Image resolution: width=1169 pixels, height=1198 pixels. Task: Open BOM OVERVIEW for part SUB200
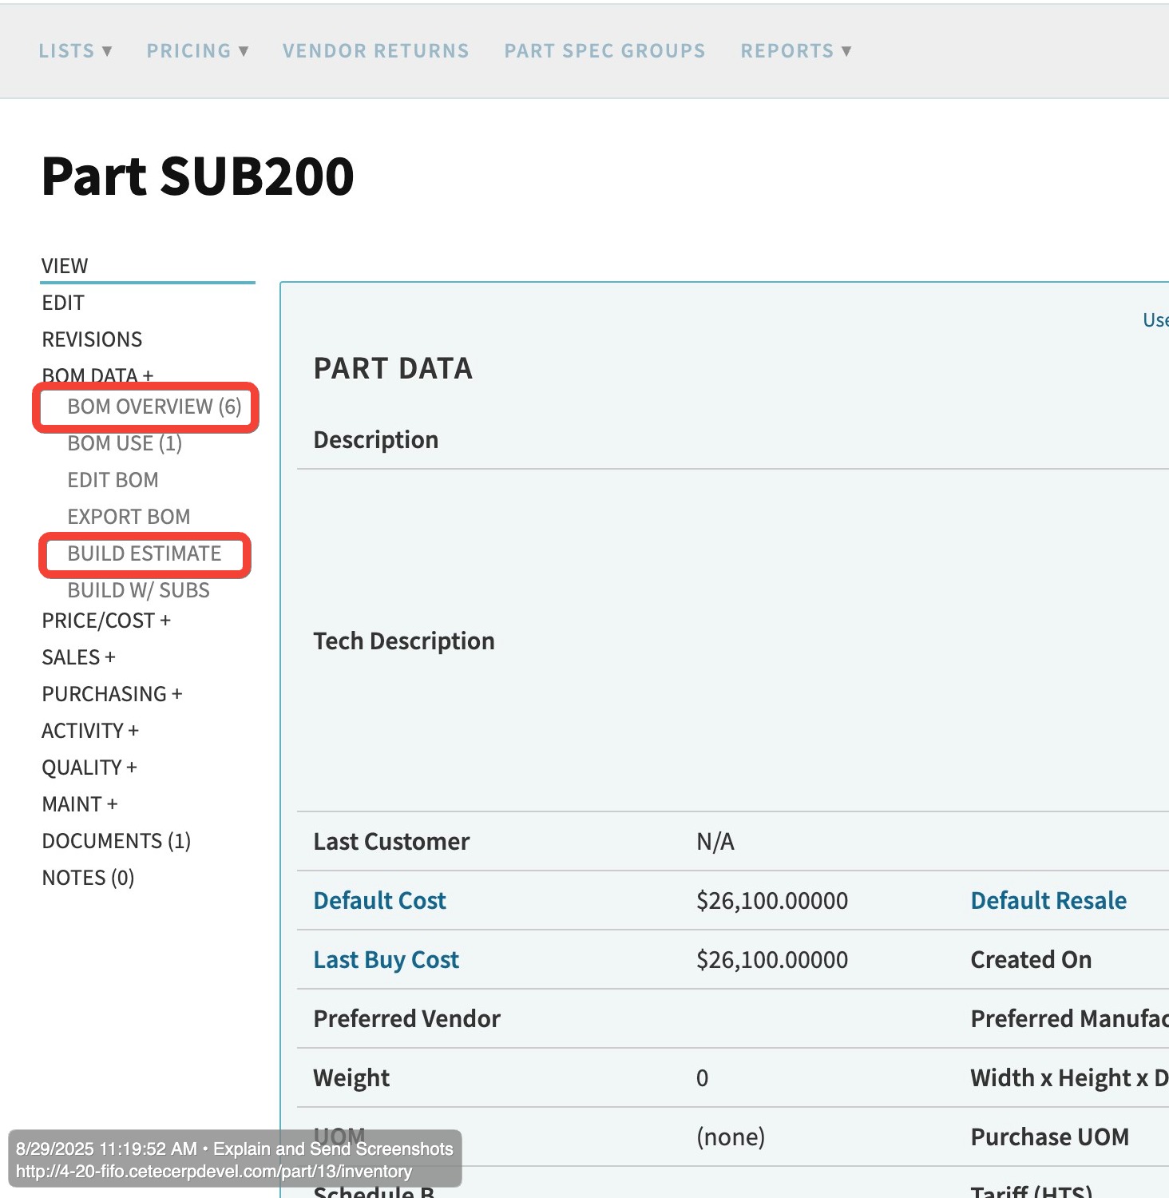click(x=153, y=407)
